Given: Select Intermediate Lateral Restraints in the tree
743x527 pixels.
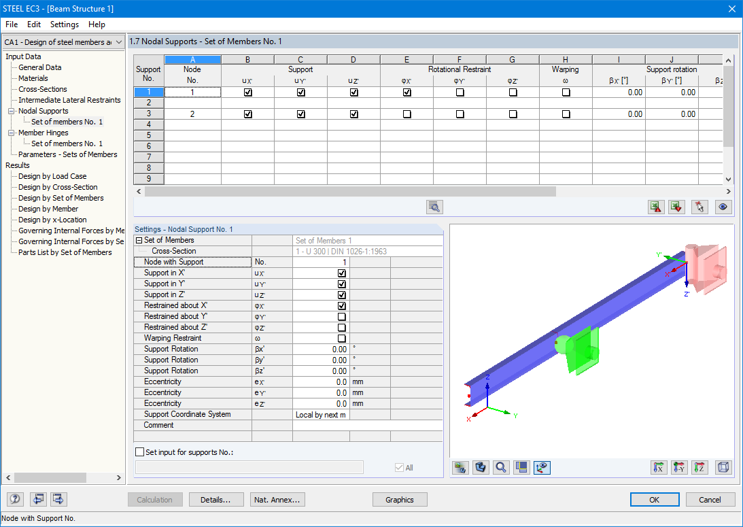Looking at the screenshot, I should [69, 100].
